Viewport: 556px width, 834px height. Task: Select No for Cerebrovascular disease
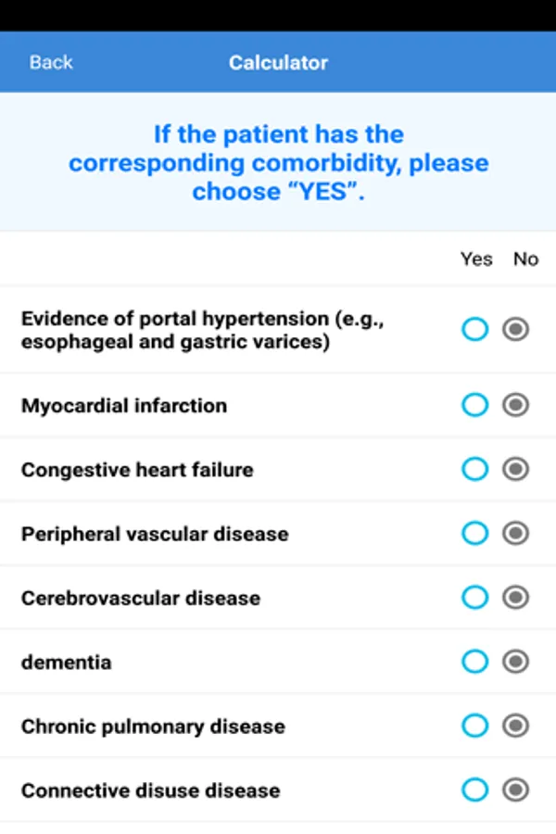pyautogui.click(x=516, y=598)
